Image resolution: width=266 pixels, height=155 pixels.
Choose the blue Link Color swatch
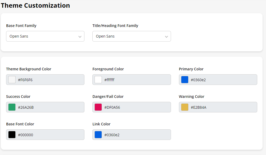coord(98,135)
